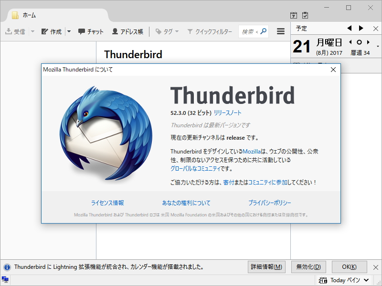This screenshot has width=382, height=286.
Task: Click the calendar icon beside Today ペイン
Action: point(323,280)
